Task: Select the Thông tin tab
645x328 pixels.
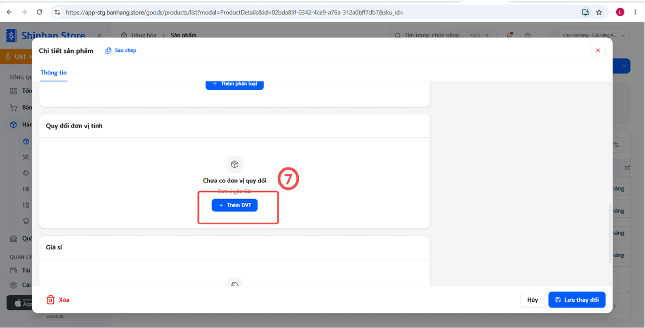Action: tap(53, 73)
